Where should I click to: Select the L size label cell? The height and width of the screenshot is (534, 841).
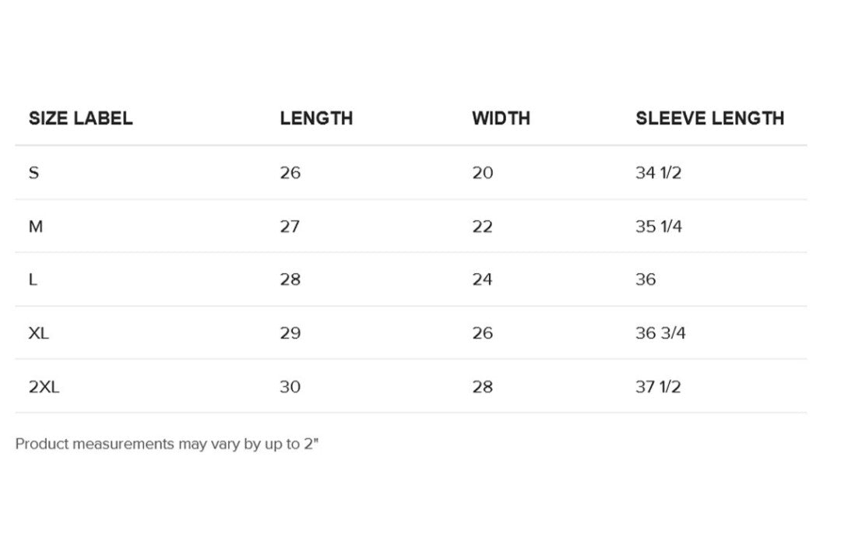(33, 279)
